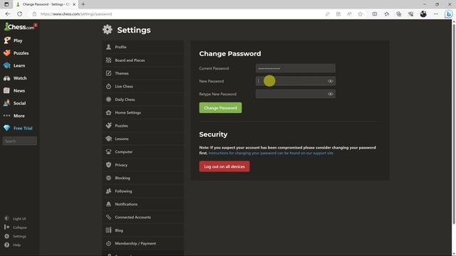This screenshot has width=456, height=256.
Task: Open Read aloud icon in address bar
Action: click(349, 14)
